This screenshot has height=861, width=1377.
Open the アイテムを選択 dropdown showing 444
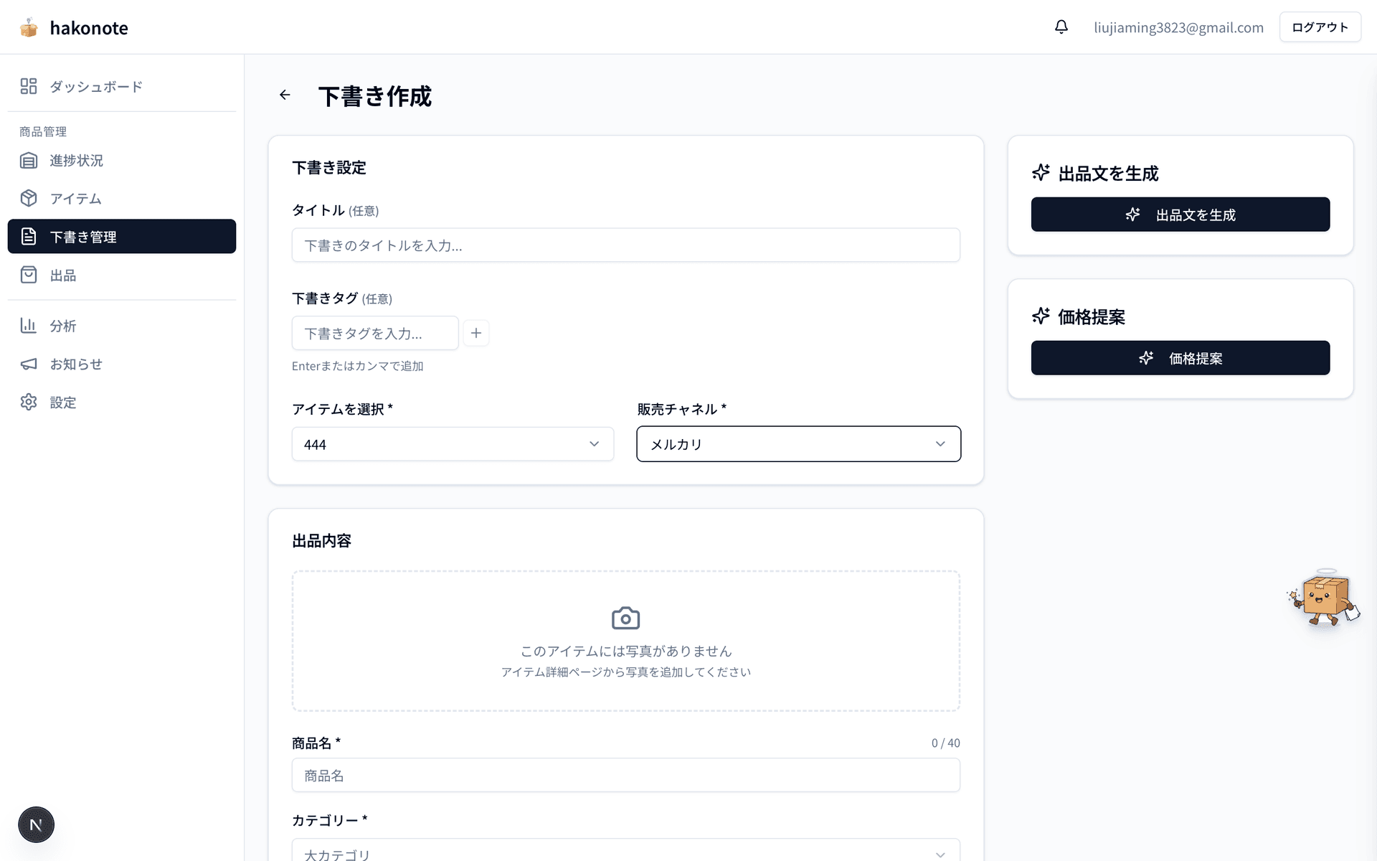pos(452,444)
